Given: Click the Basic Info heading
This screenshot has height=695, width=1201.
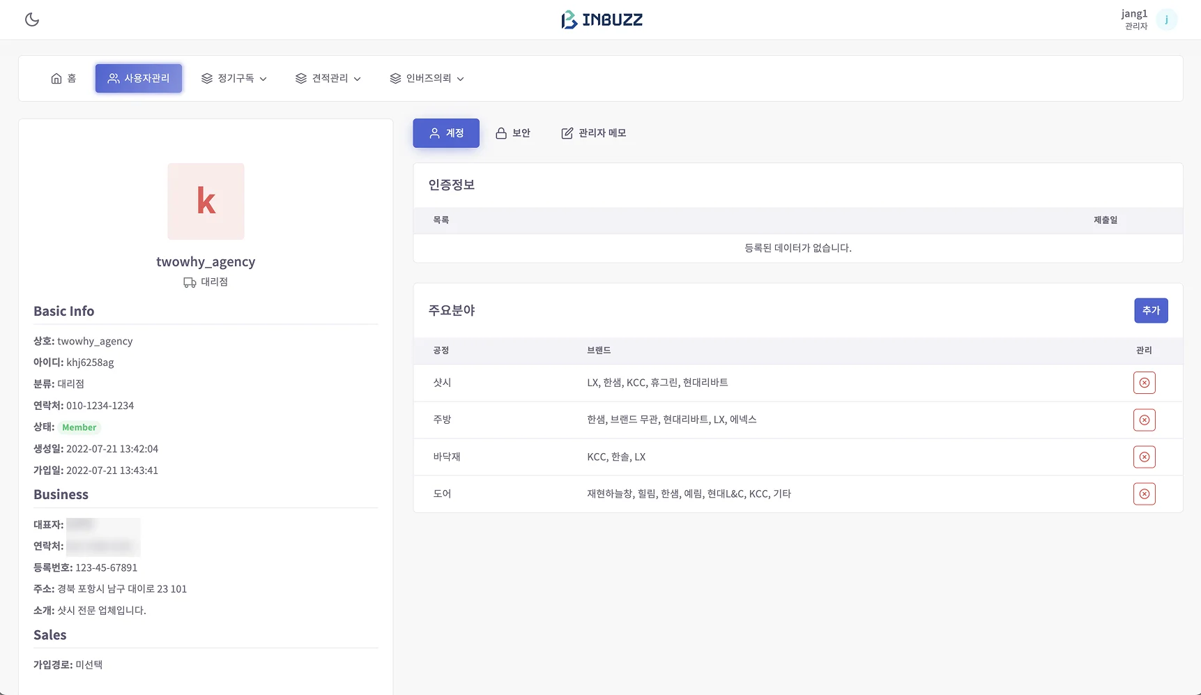Looking at the screenshot, I should pos(64,312).
